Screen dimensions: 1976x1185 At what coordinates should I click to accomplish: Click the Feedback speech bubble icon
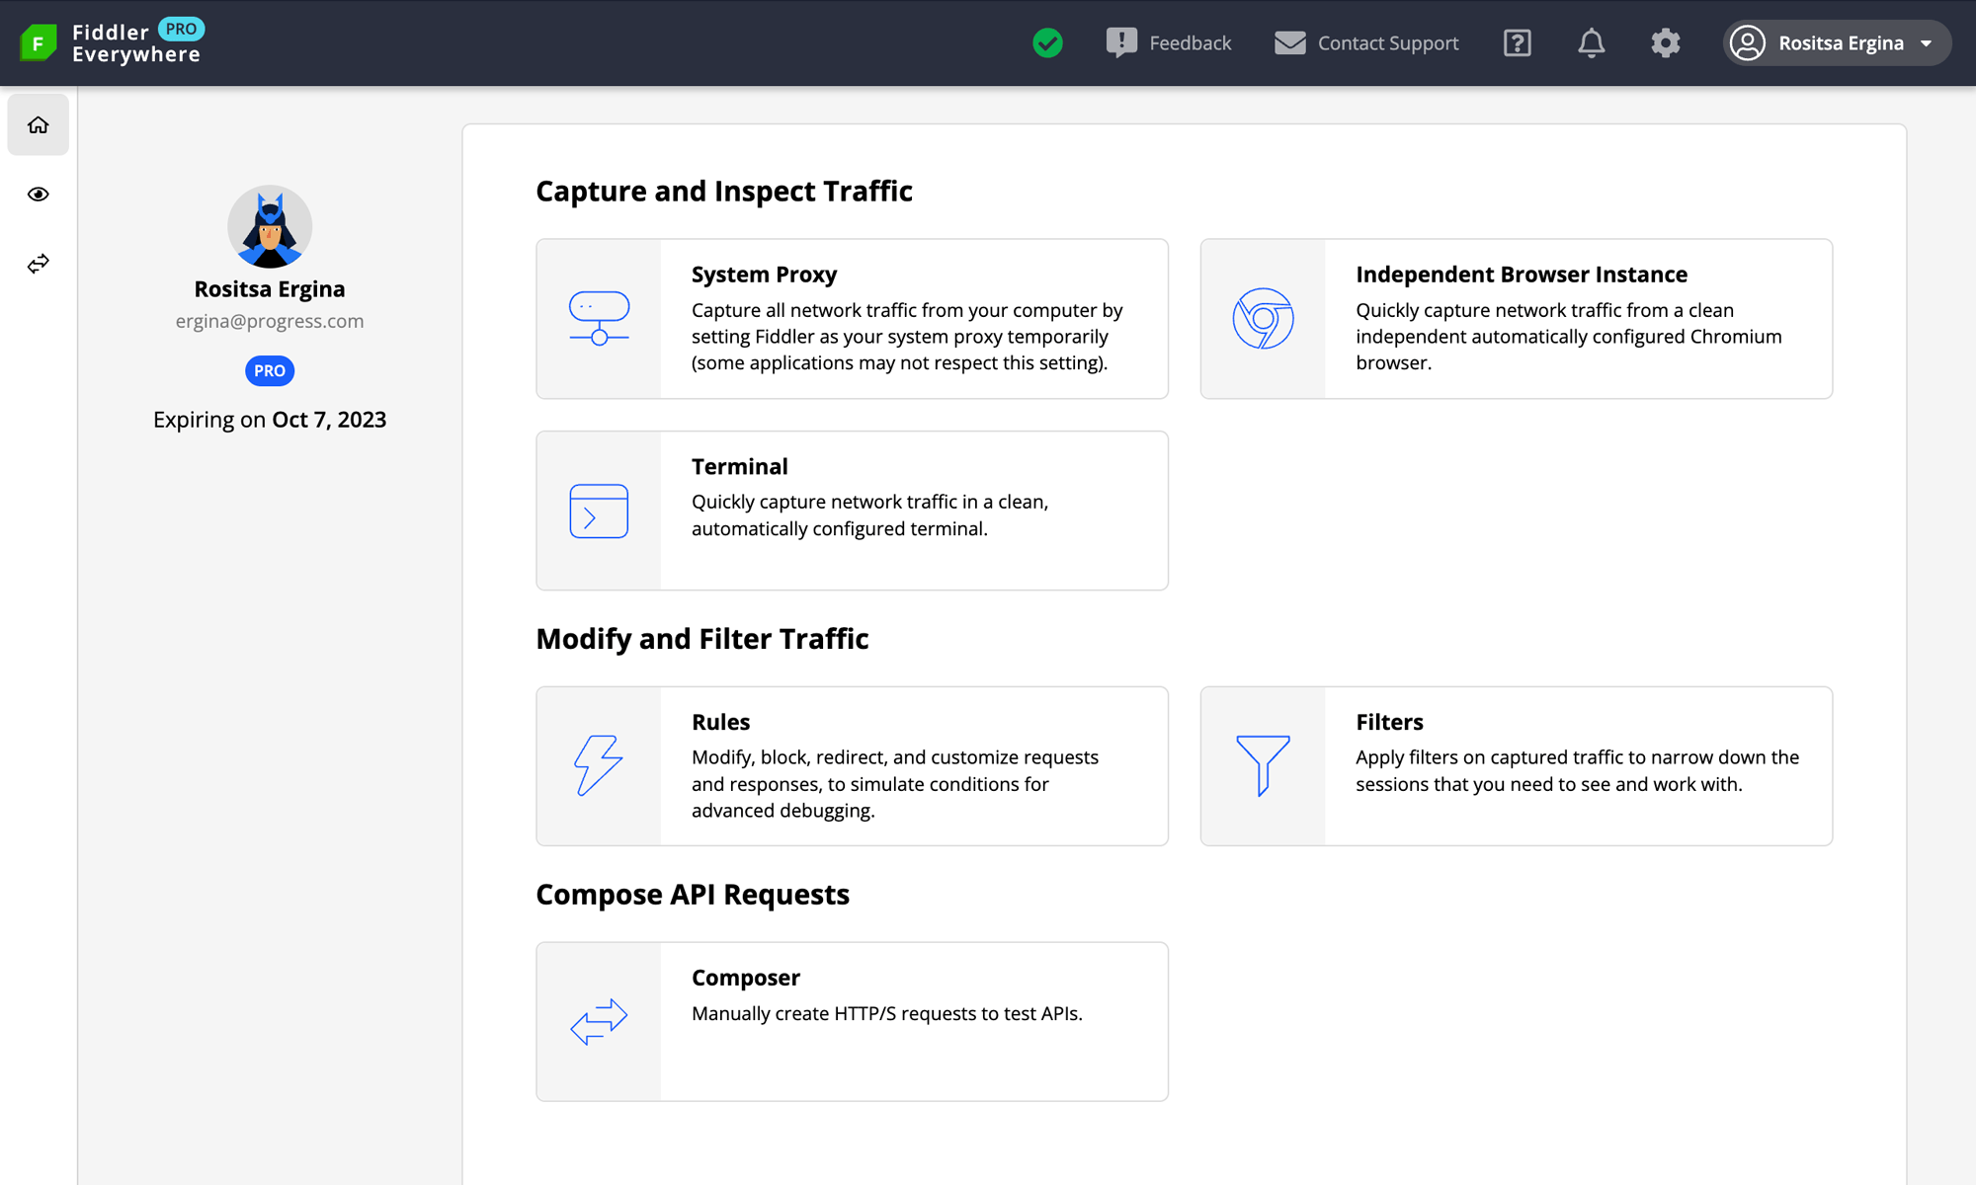pyautogui.click(x=1121, y=42)
